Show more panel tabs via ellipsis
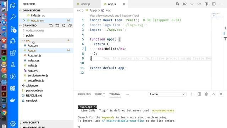Image resolution: width=227 pixels, height=128 pixels. [x=127, y=94]
